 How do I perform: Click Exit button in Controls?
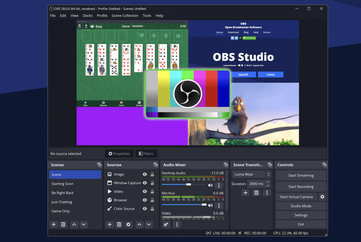click(x=301, y=224)
